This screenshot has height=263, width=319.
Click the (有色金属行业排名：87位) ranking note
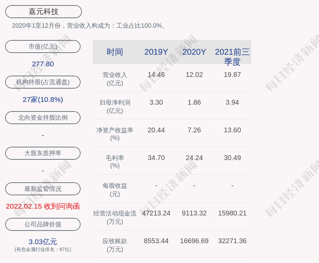(x=43, y=249)
